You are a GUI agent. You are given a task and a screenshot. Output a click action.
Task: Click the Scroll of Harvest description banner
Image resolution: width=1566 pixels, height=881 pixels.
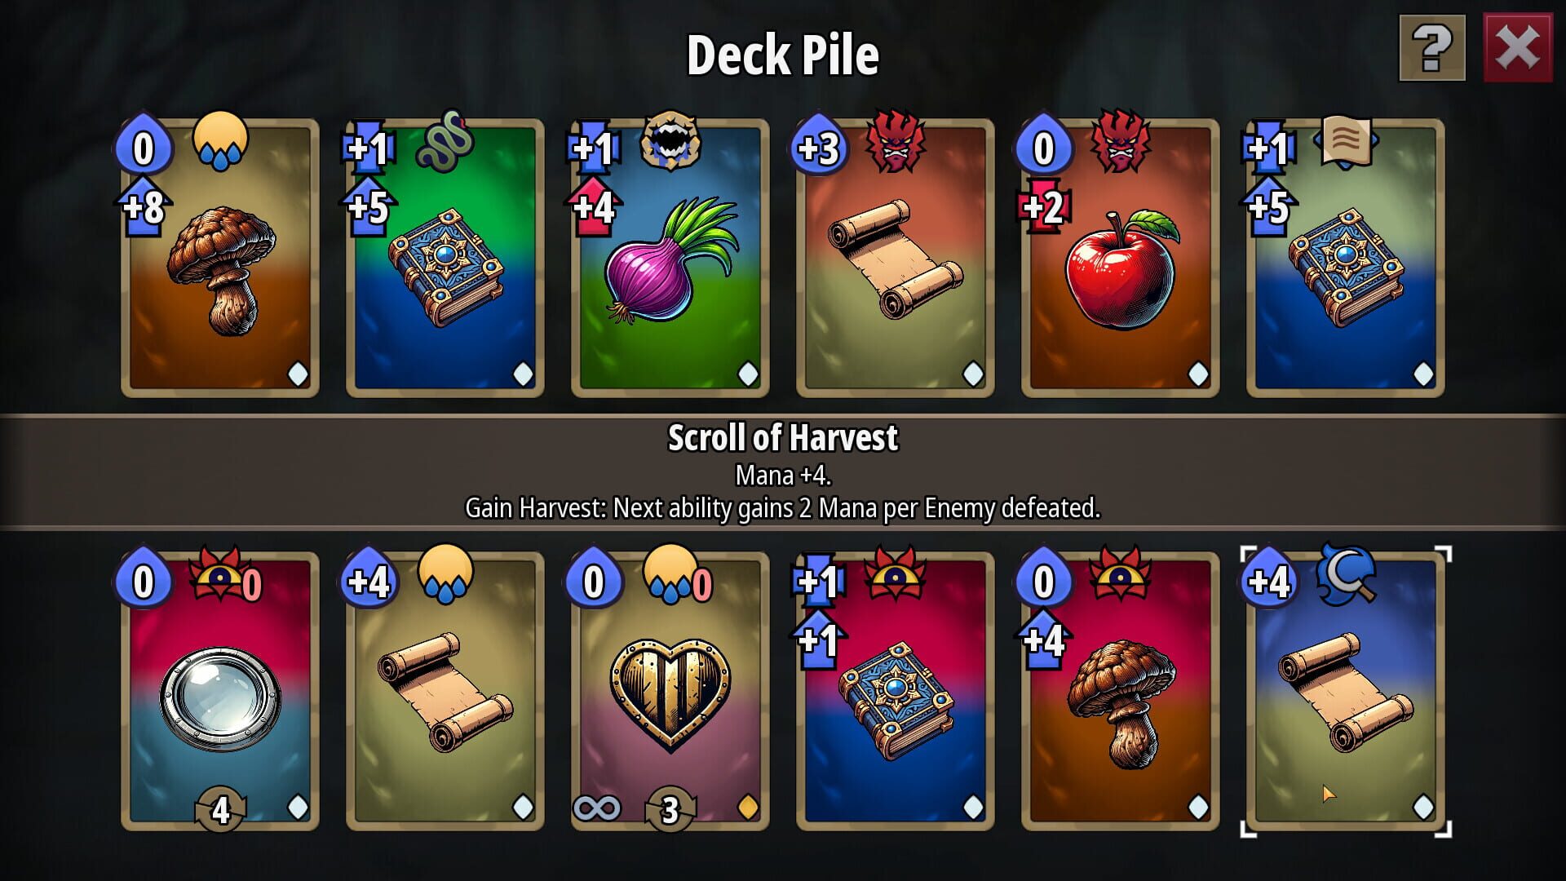(x=783, y=471)
